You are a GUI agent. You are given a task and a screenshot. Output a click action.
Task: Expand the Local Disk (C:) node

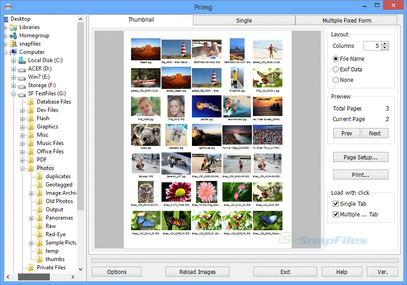tap(13, 61)
